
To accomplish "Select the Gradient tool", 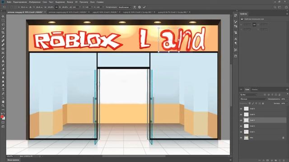I will [x=3, y=73].
